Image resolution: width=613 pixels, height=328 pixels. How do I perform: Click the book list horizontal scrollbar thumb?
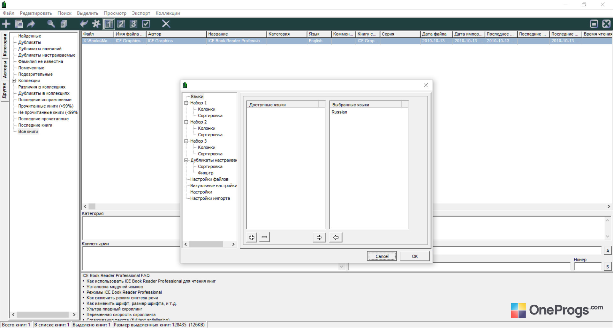(92, 206)
